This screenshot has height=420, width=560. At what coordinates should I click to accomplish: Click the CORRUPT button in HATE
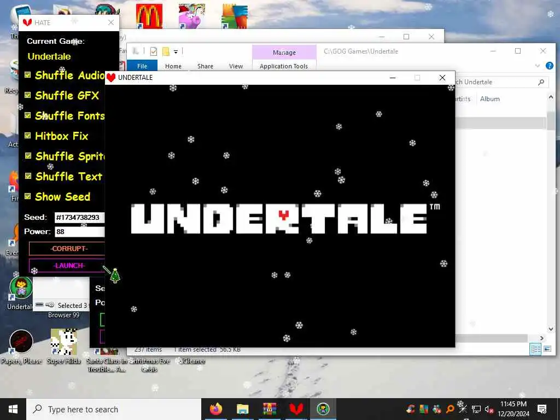[68, 249]
